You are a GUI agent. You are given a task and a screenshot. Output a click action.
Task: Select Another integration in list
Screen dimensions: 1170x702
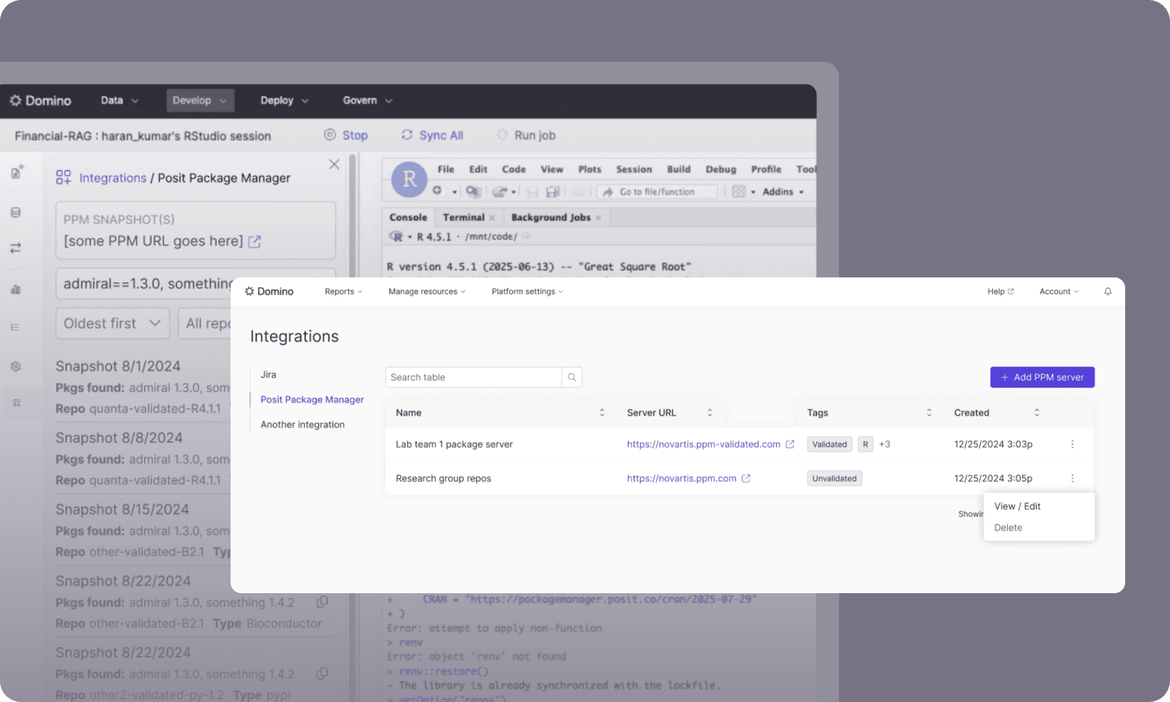[x=302, y=425]
